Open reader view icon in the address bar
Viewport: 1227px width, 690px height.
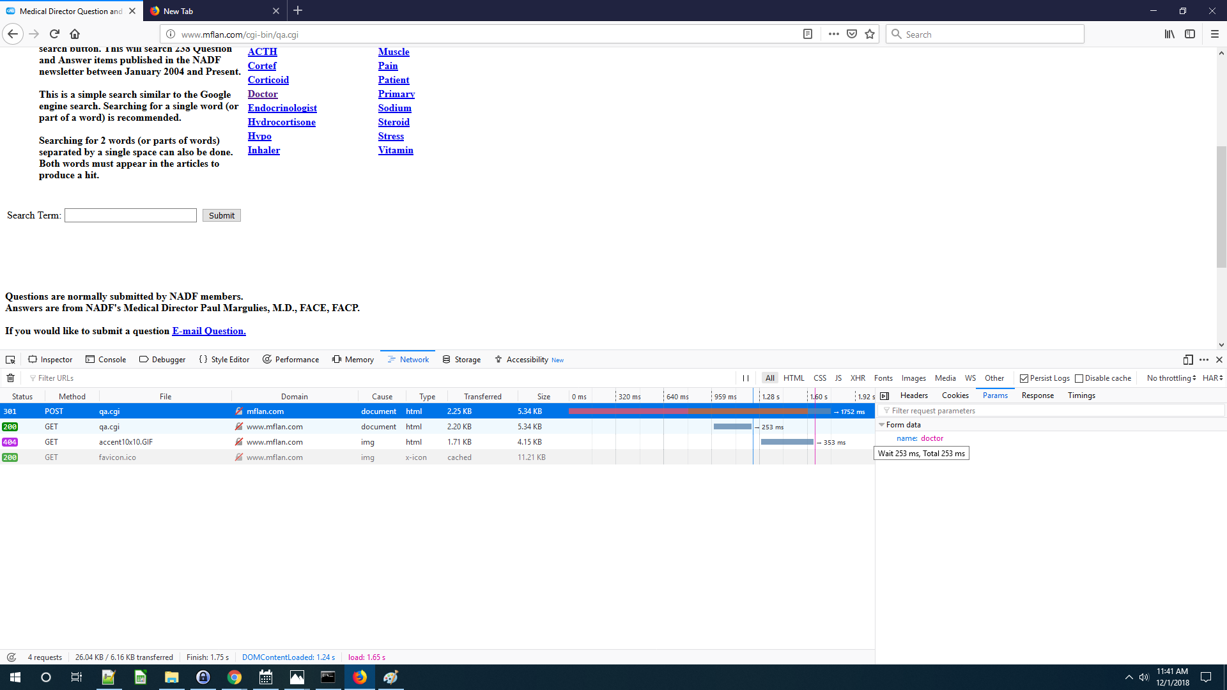click(x=808, y=34)
